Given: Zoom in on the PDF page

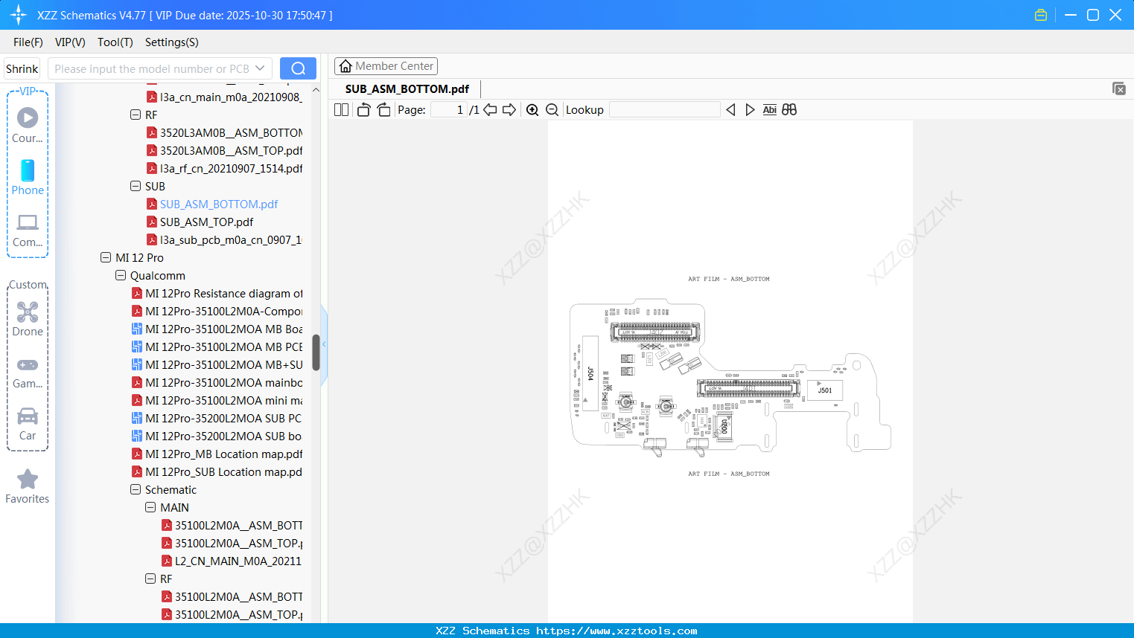Looking at the screenshot, I should 532,109.
